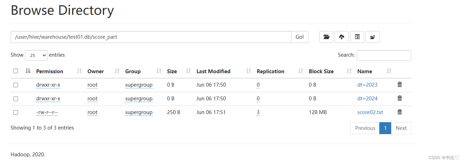Image resolution: width=464 pixels, height=163 pixels.
Task: Click the replication value 3 for score02.txt
Action: pos(258,113)
